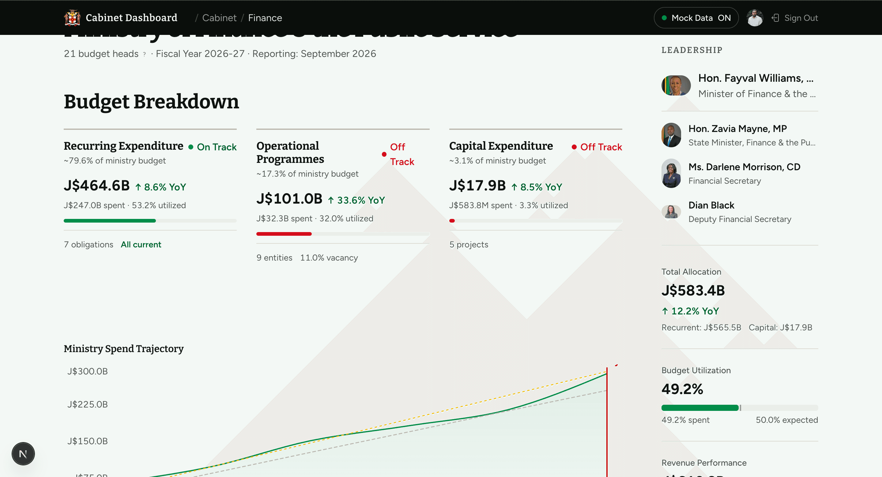Click the 'All current' obligations label
Screen dimensions: 882x477
point(141,245)
